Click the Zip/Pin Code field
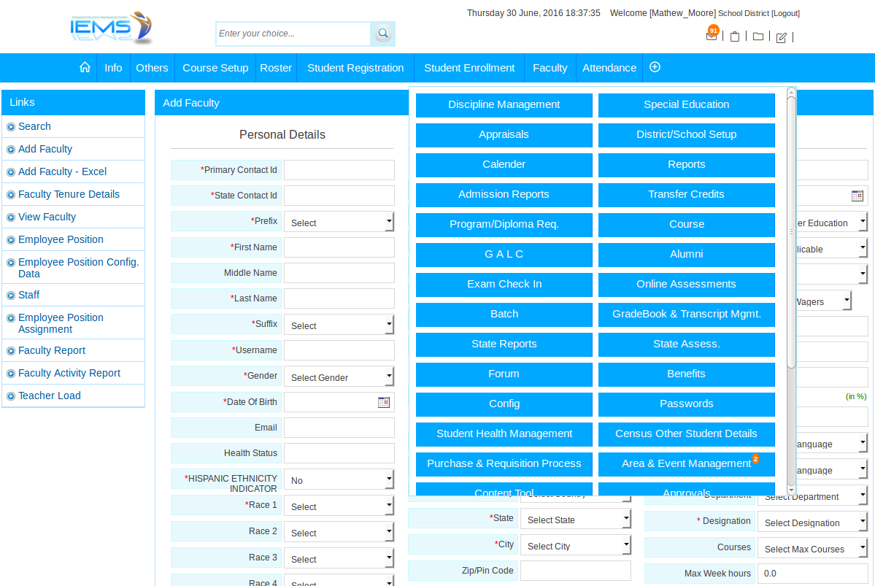The height and width of the screenshot is (586, 875). [576, 571]
